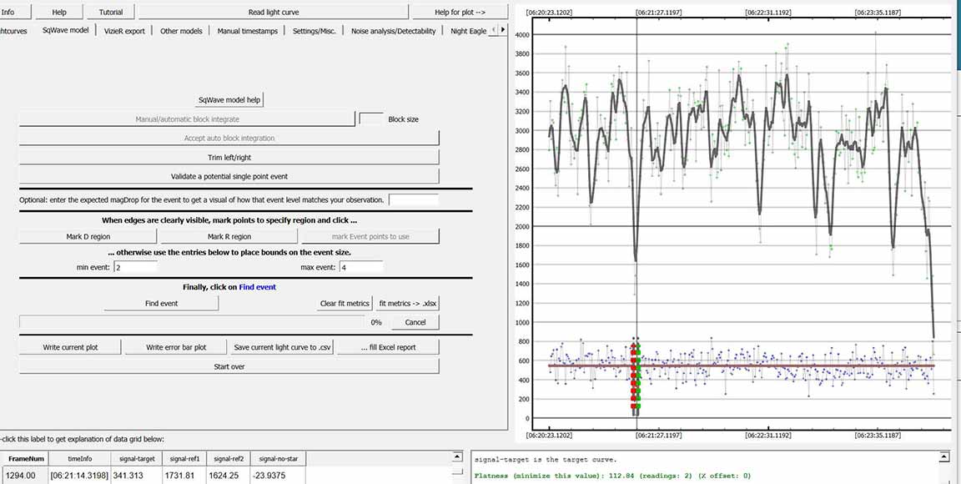
Task: Click the expected magDrop entry box
Action: coord(413,200)
